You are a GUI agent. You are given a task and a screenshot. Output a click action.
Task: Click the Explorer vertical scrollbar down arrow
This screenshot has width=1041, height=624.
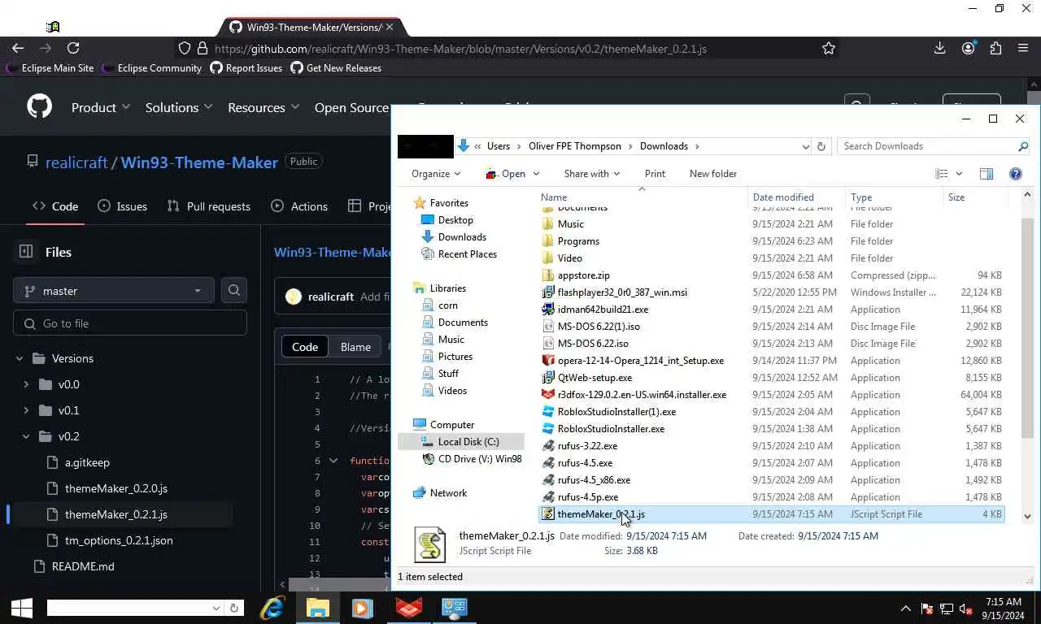tap(1027, 516)
